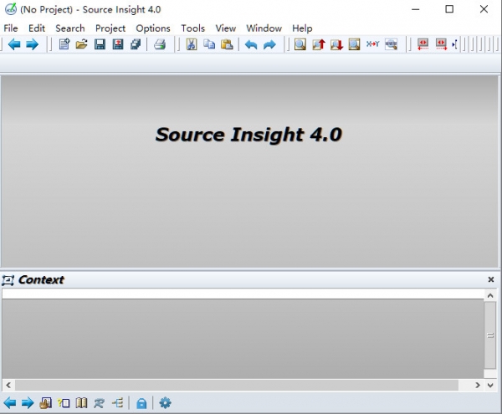The width and height of the screenshot is (502, 414).
Task: Minimize the Source Insight window
Action: point(416,9)
